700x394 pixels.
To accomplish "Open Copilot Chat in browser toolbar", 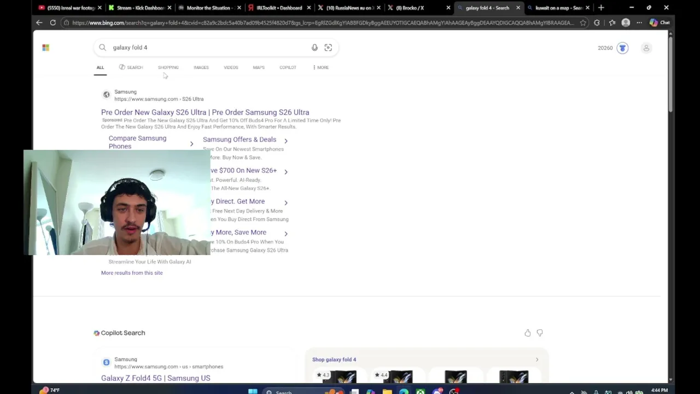I will coord(660,22).
